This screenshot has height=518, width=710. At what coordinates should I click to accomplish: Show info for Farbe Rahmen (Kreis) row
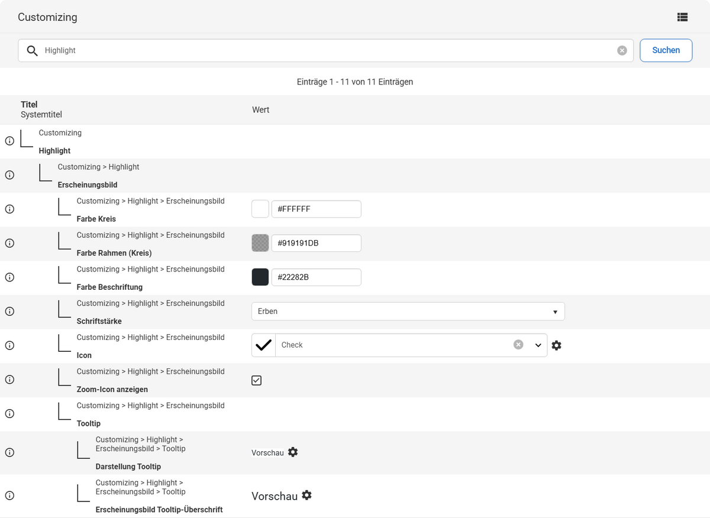(x=9, y=243)
